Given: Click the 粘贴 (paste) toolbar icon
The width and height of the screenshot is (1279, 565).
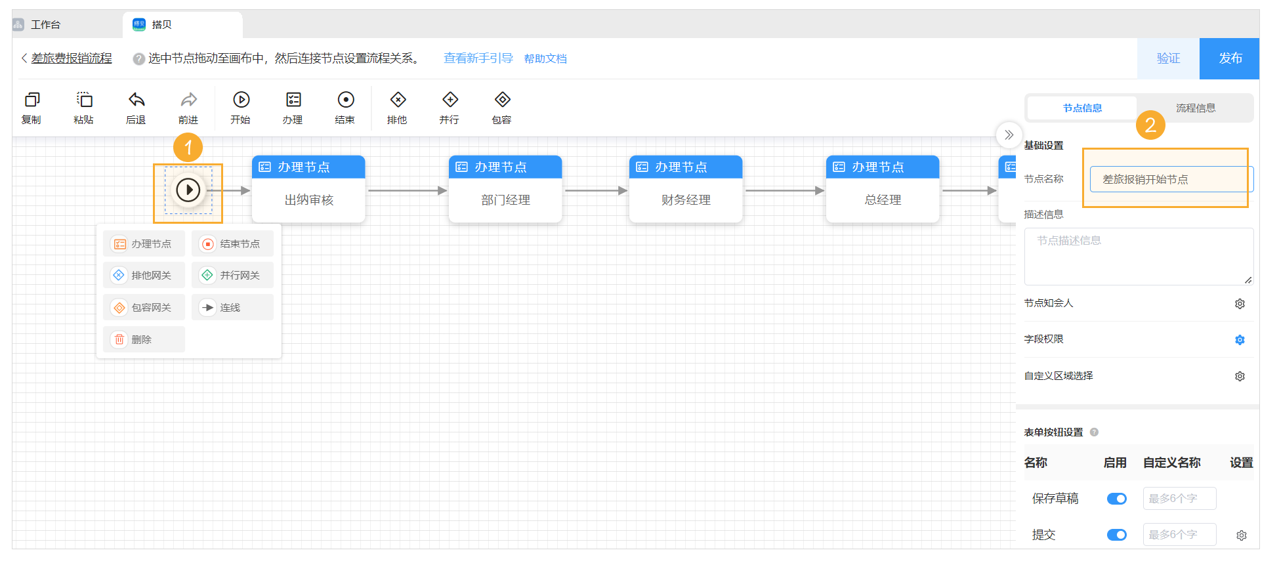Looking at the screenshot, I should (x=84, y=108).
